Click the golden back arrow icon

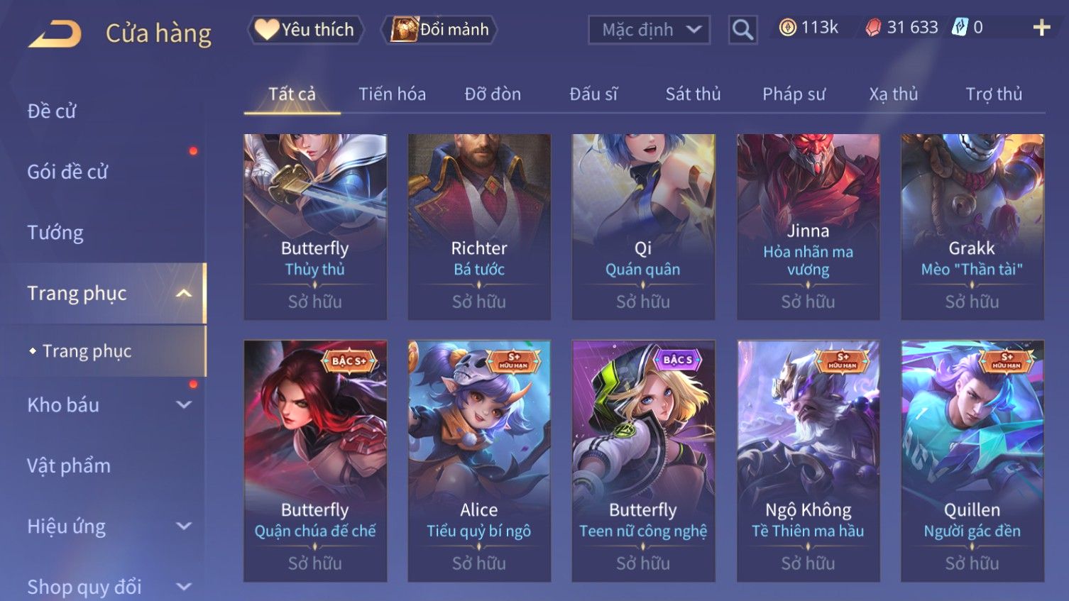click(x=55, y=34)
